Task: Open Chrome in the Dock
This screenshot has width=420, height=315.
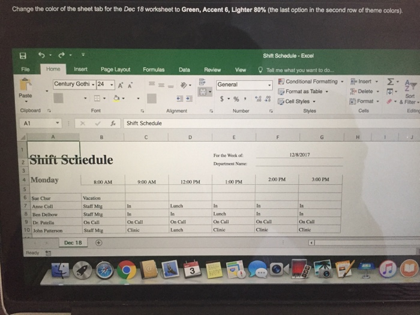Action: coord(126,270)
